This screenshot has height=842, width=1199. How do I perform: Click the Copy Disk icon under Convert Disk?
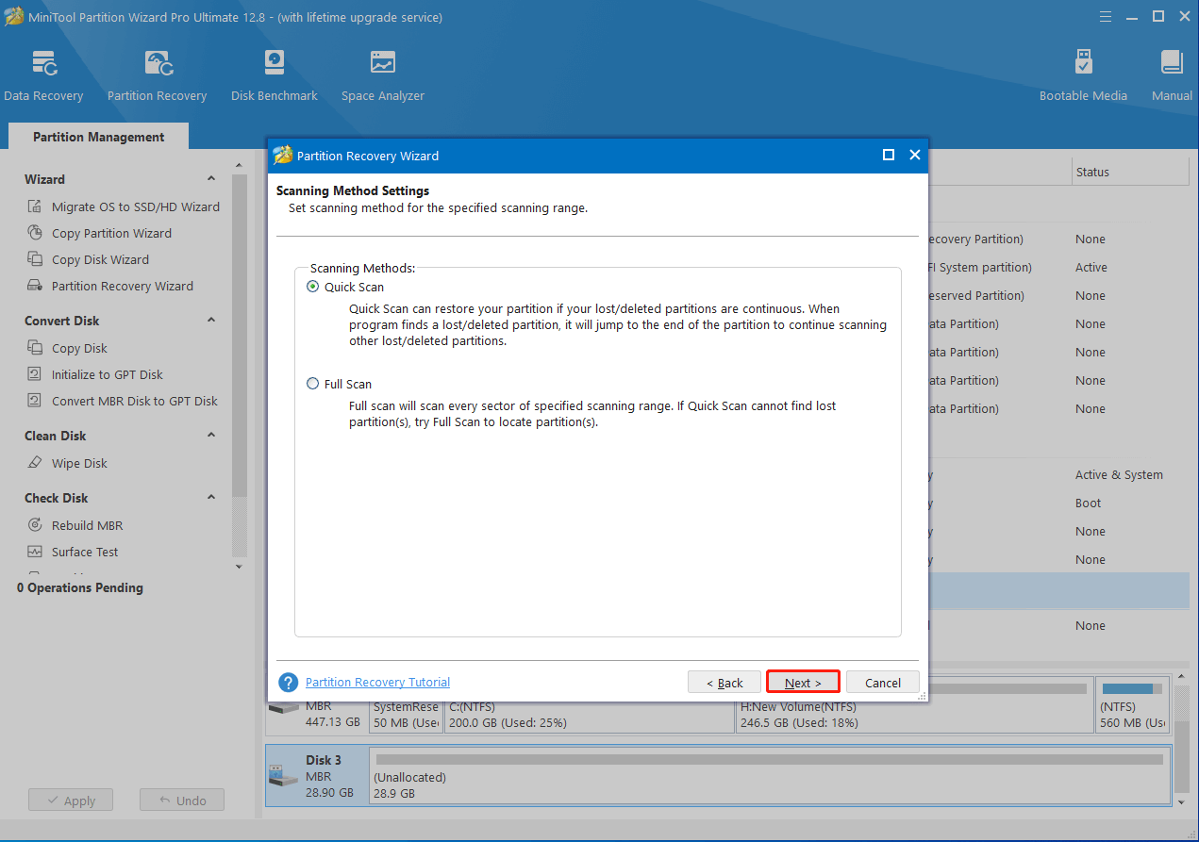click(35, 348)
